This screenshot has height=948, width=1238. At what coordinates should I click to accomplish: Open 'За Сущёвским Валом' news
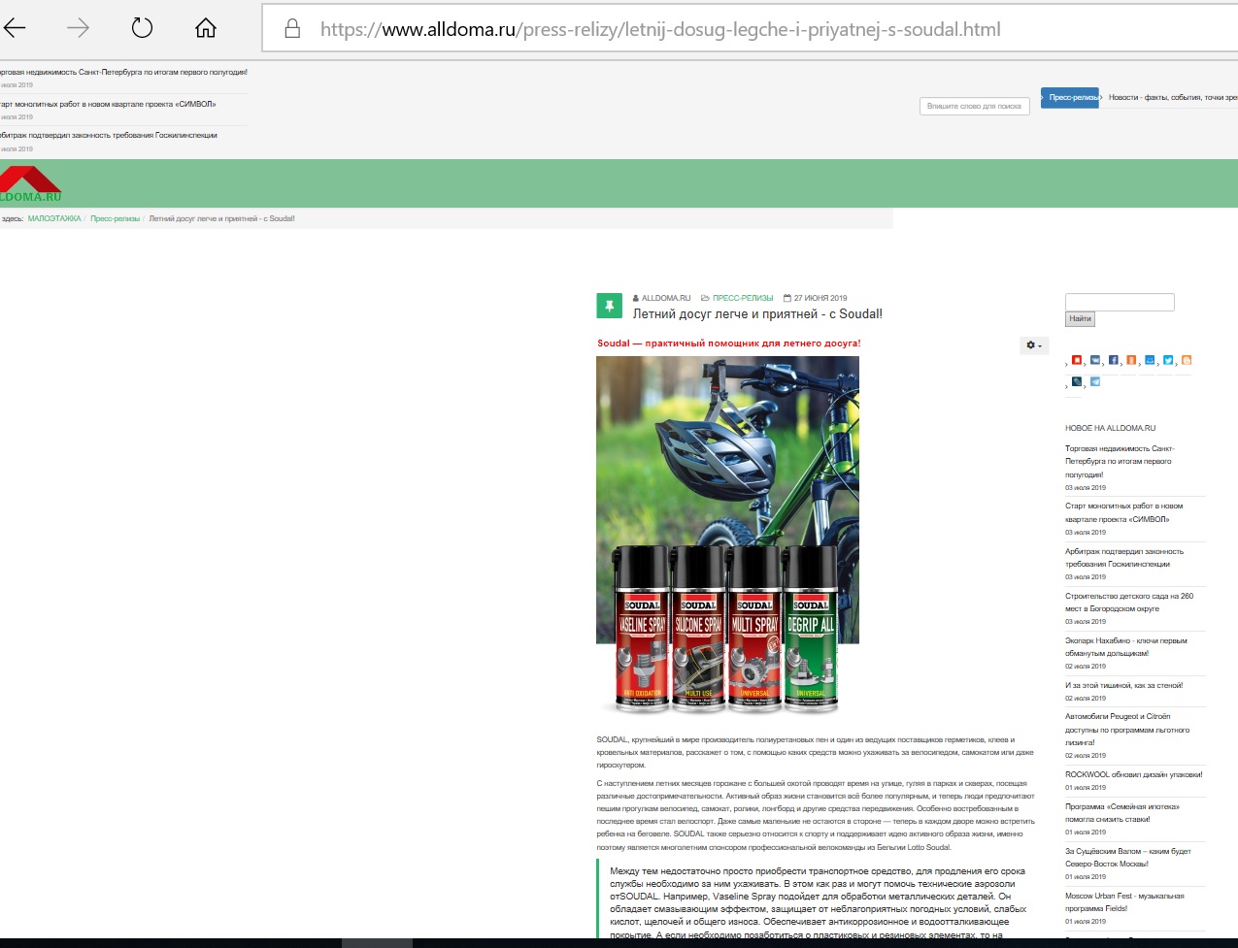click(x=1128, y=858)
